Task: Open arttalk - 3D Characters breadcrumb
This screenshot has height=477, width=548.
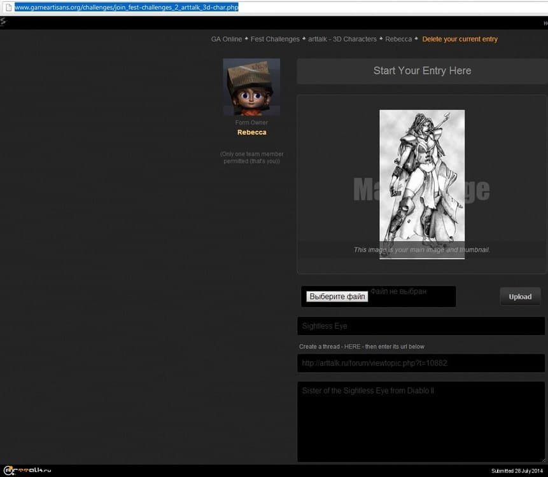Action: tap(342, 39)
